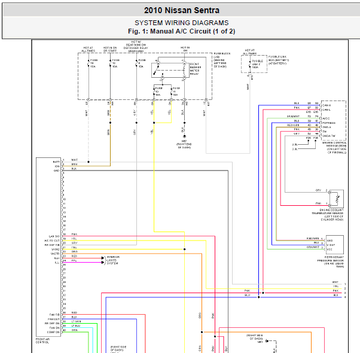Click the 'ENGINE CONTROL MODULE (ECM)' label
The image size is (360, 353).
(334, 144)
